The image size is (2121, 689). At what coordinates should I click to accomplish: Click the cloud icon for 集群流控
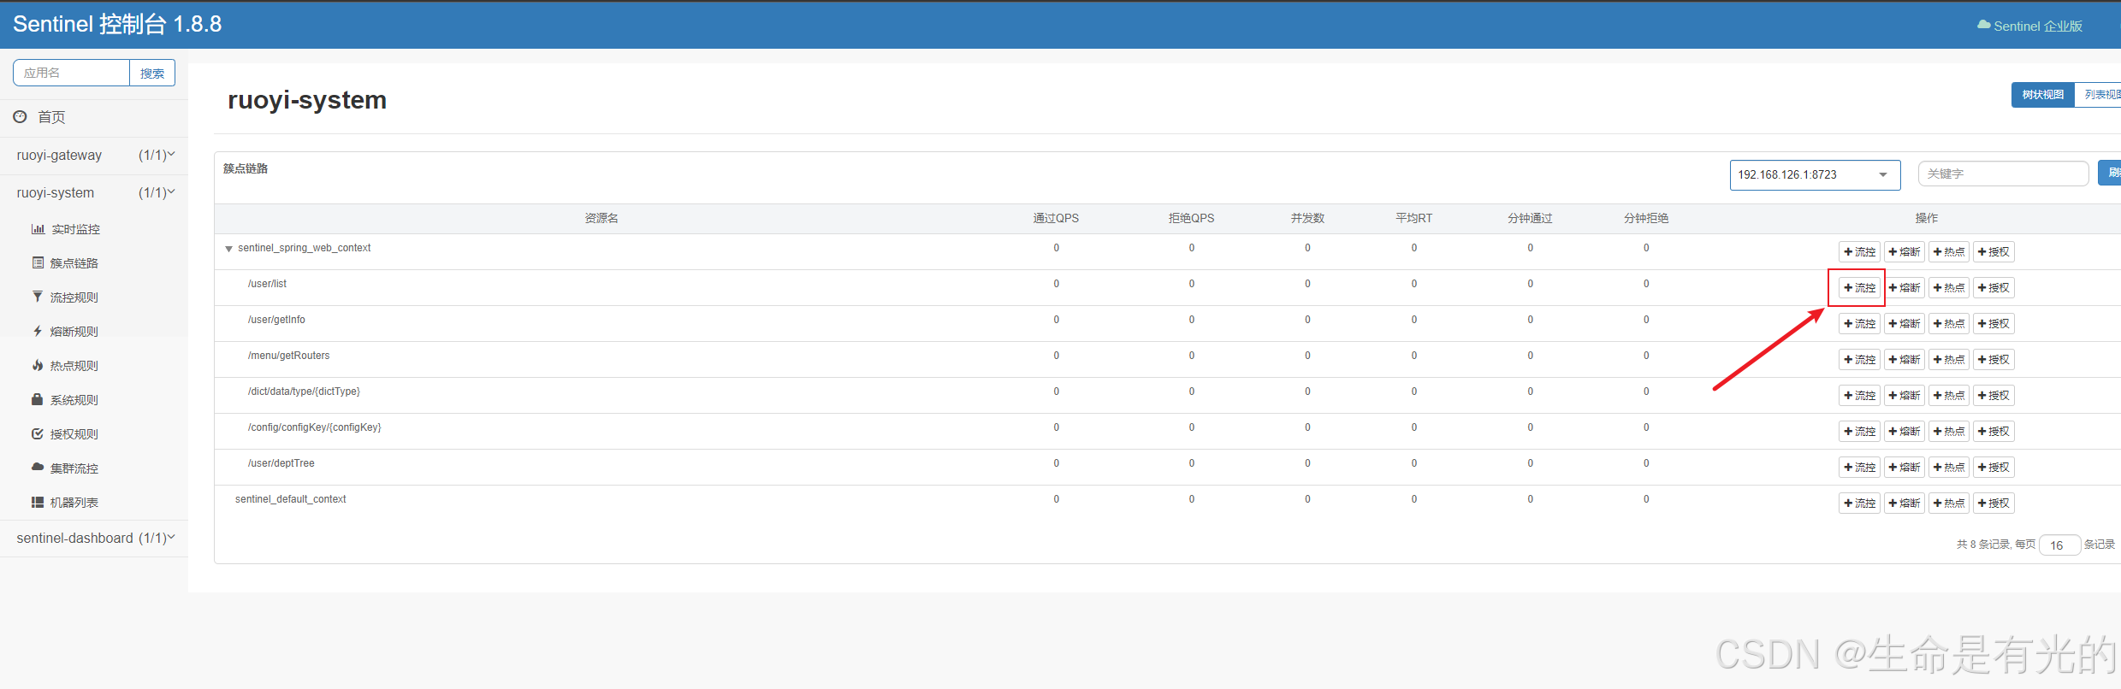pyautogui.click(x=38, y=467)
